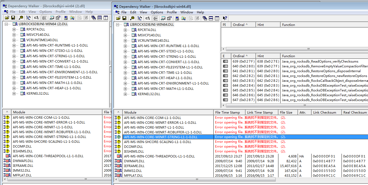Save icon in (2).dll window toolbar

point(13,18)
